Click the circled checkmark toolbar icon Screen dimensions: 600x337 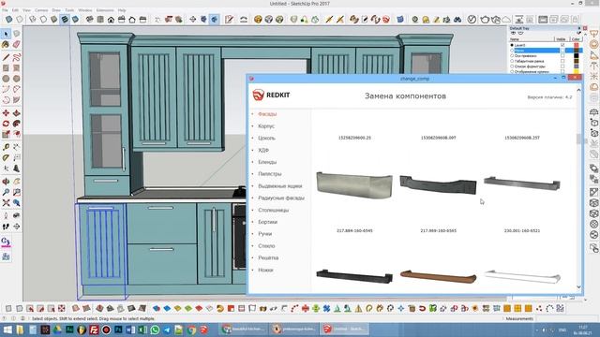pos(472,19)
